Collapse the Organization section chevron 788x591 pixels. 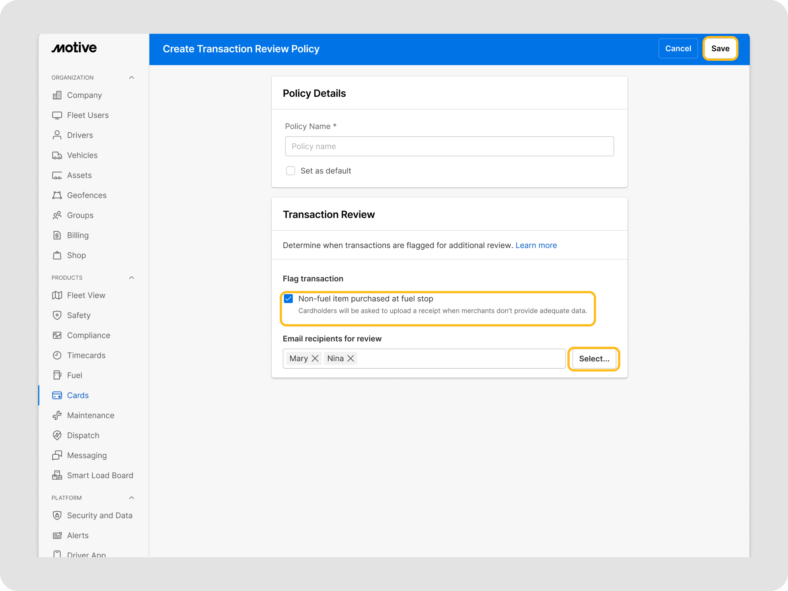131,78
